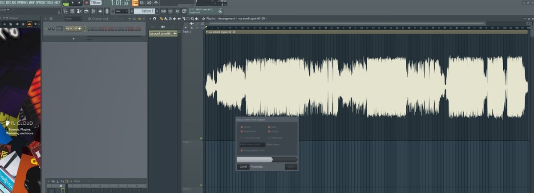Arm recording with the Record button
The height and width of the screenshot is (193, 534).
pos(86,3)
